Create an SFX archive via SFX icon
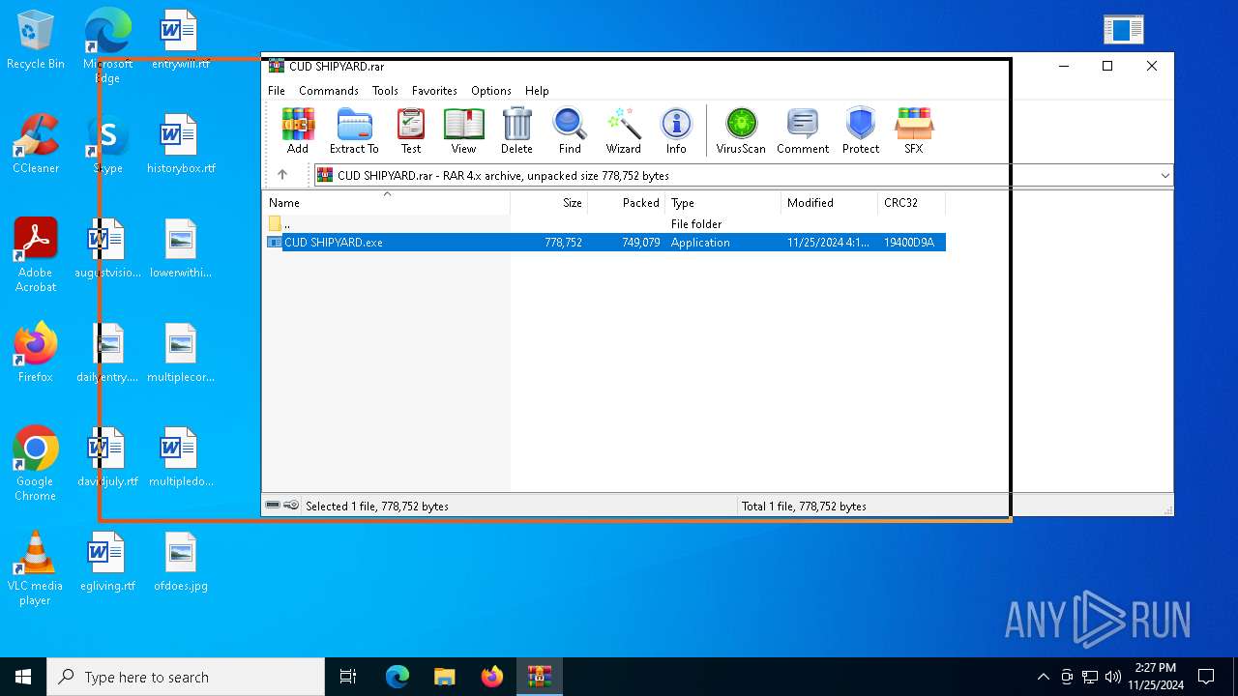The height and width of the screenshot is (696, 1238). (x=914, y=130)
